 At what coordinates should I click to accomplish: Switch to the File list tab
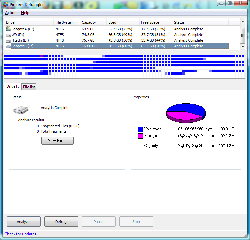coord(29,87)
